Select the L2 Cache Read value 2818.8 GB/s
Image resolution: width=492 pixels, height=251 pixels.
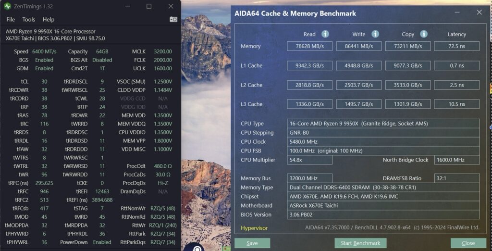click(x=309, y=85)
